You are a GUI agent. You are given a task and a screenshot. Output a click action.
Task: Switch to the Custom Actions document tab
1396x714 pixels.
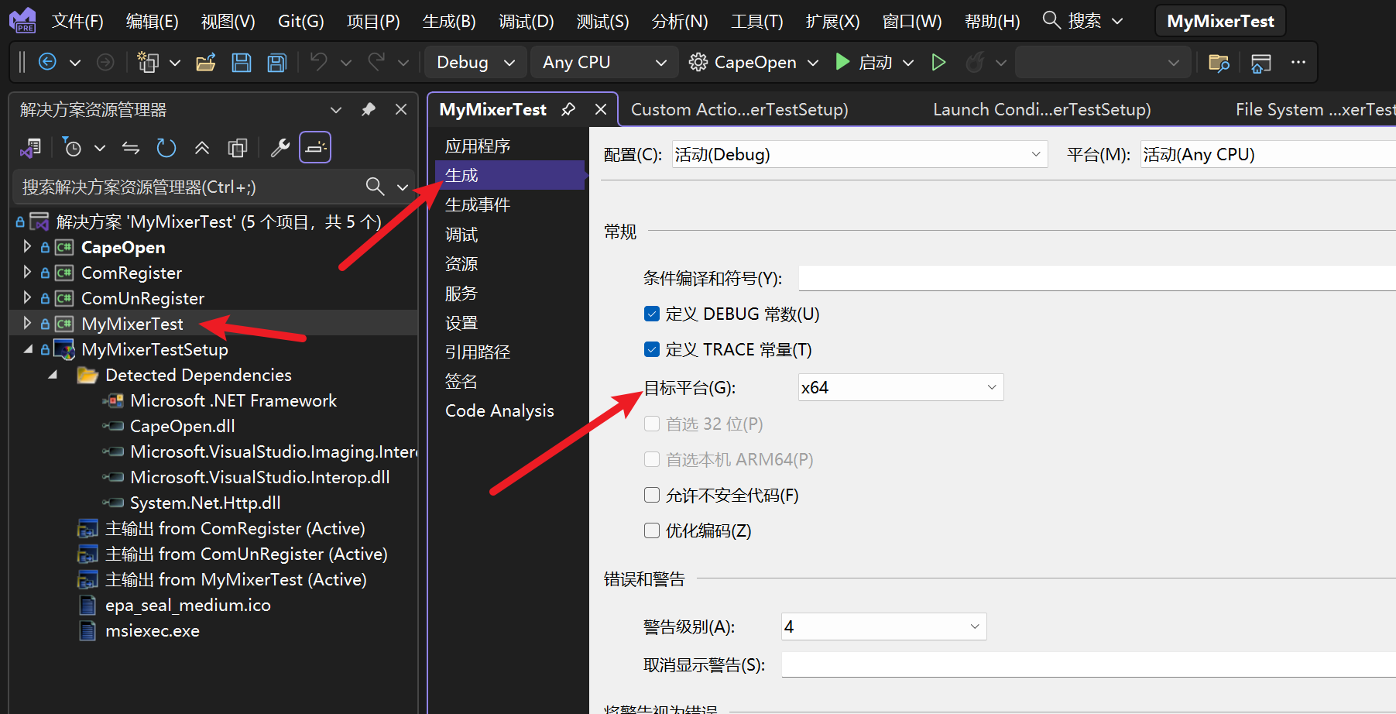[x=739, y=109]
